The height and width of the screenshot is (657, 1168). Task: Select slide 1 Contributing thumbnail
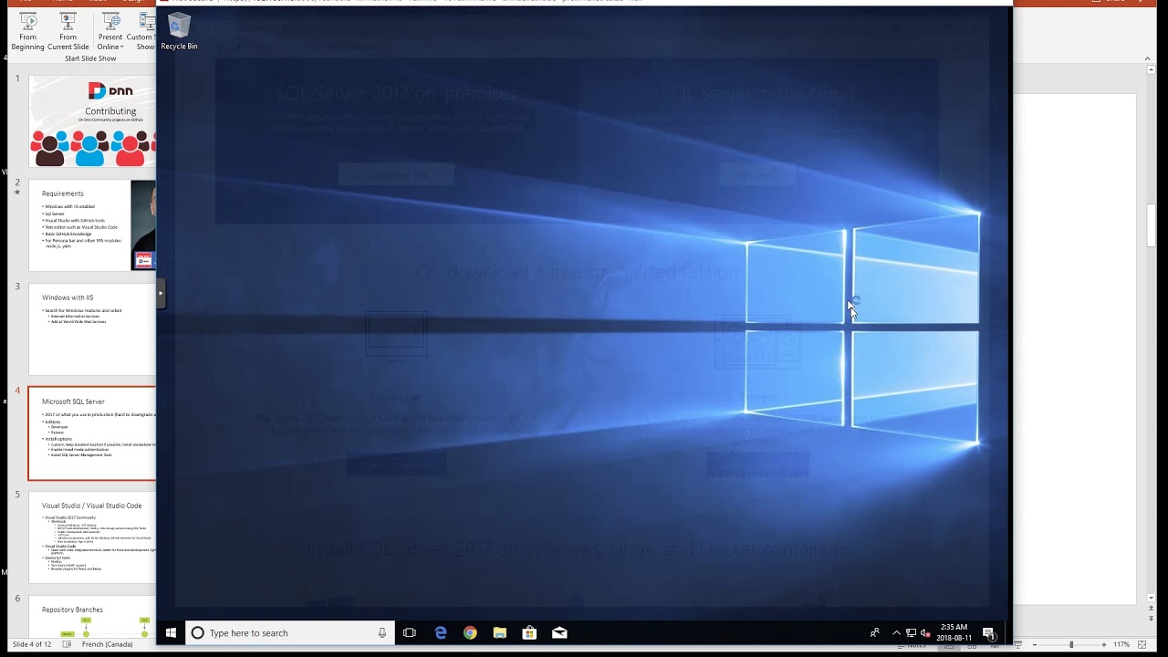(x=92, y=121)
